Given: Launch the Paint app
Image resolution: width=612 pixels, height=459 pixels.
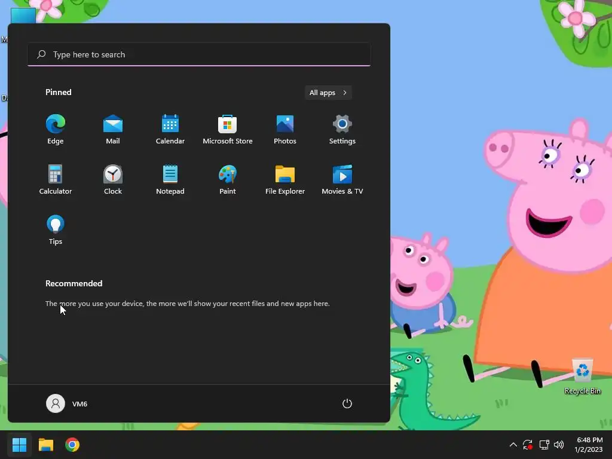Looking at the screenshot, I should (x=228, y=179).
